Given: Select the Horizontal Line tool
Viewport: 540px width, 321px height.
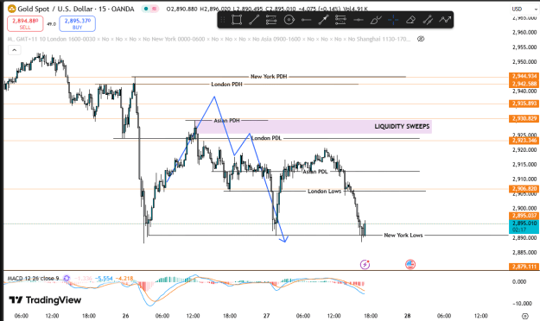Looking at the screenshot, I should 359,20.
